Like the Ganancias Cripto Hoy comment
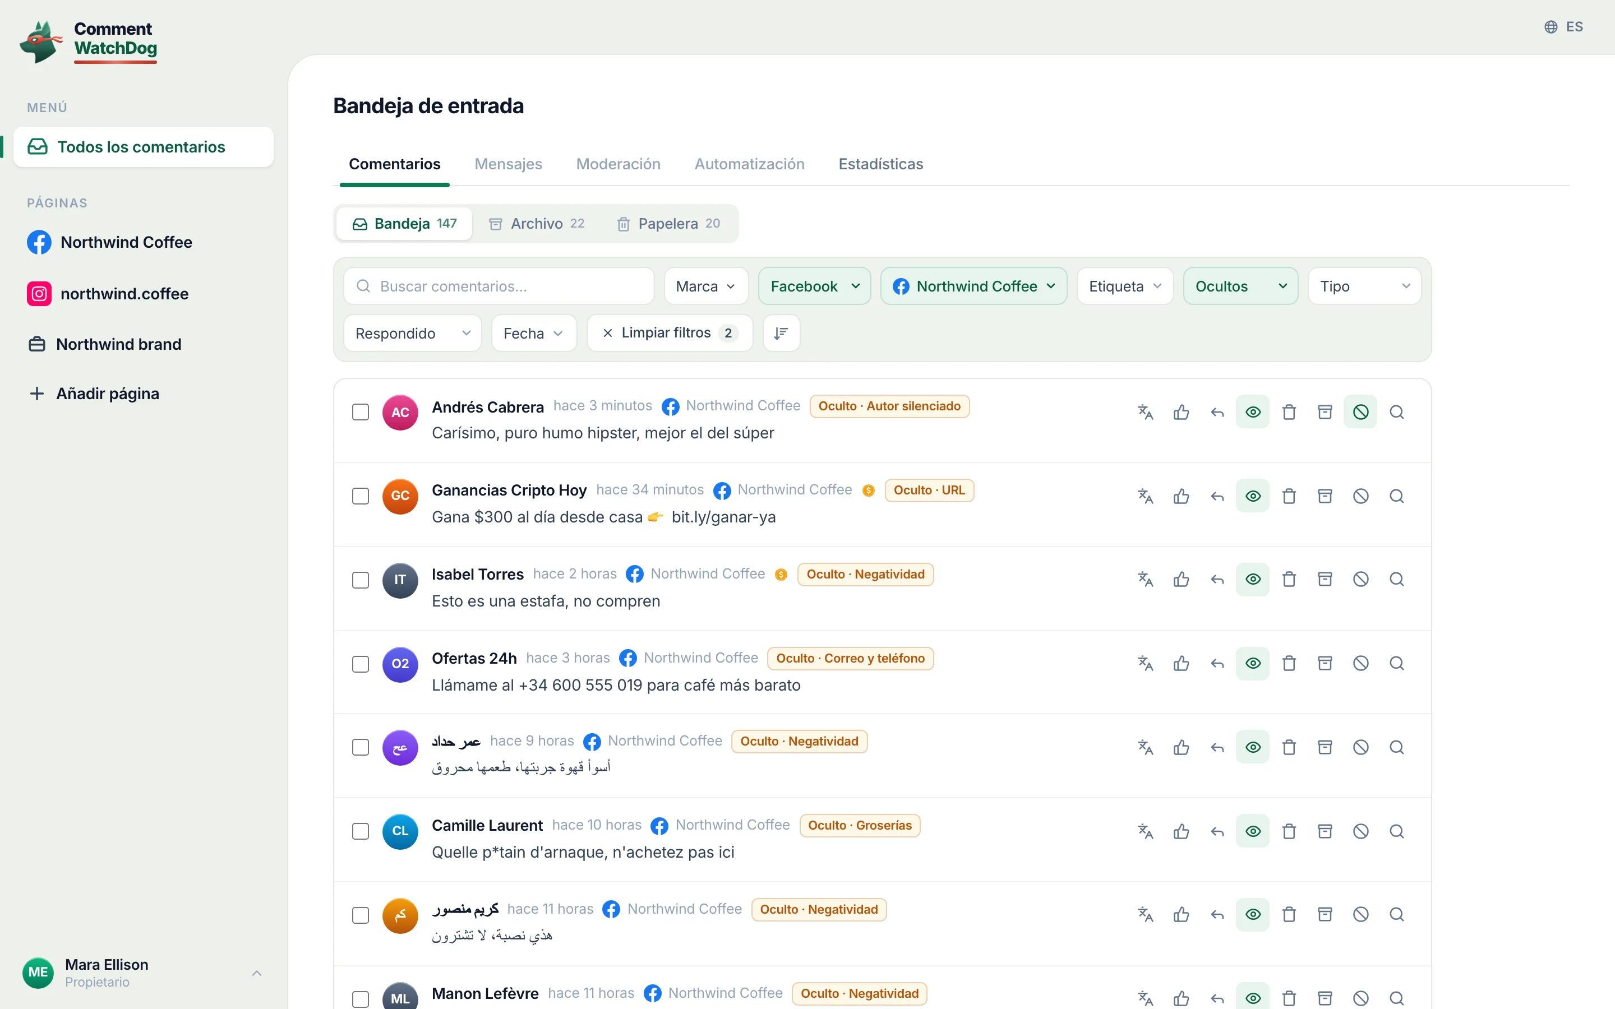This screenshot has height=1009, width=1615. (x=1181, y=496)
